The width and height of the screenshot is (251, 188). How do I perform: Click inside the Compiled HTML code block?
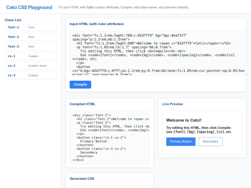point(110,137)
